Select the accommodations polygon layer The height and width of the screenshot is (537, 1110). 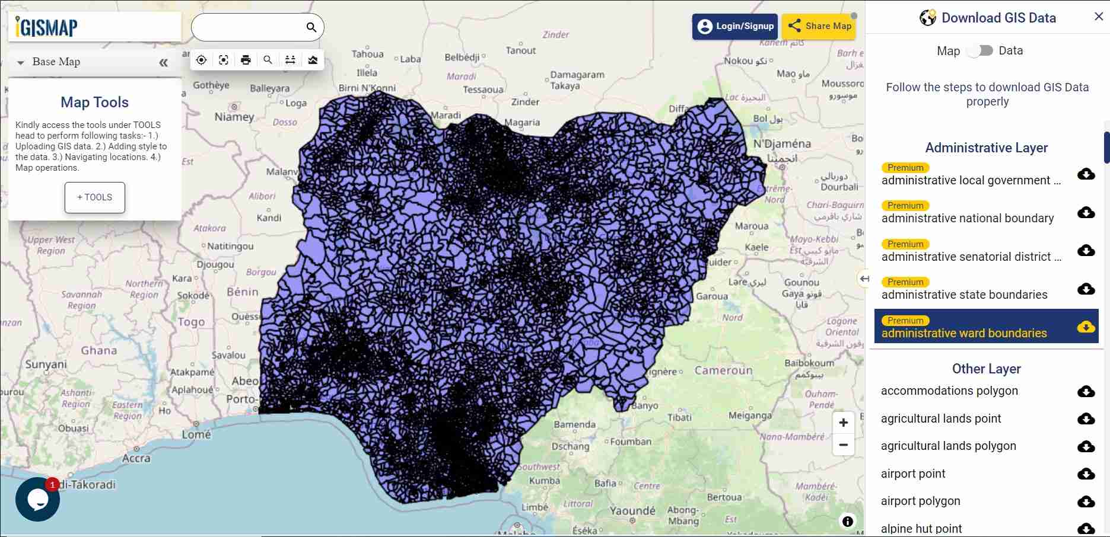pyautogui.click(x=949, y=391)
